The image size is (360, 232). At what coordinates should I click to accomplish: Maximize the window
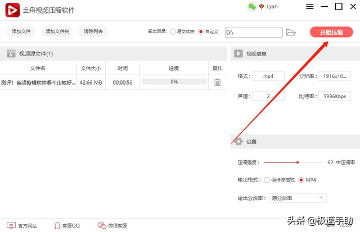[339, 6]
